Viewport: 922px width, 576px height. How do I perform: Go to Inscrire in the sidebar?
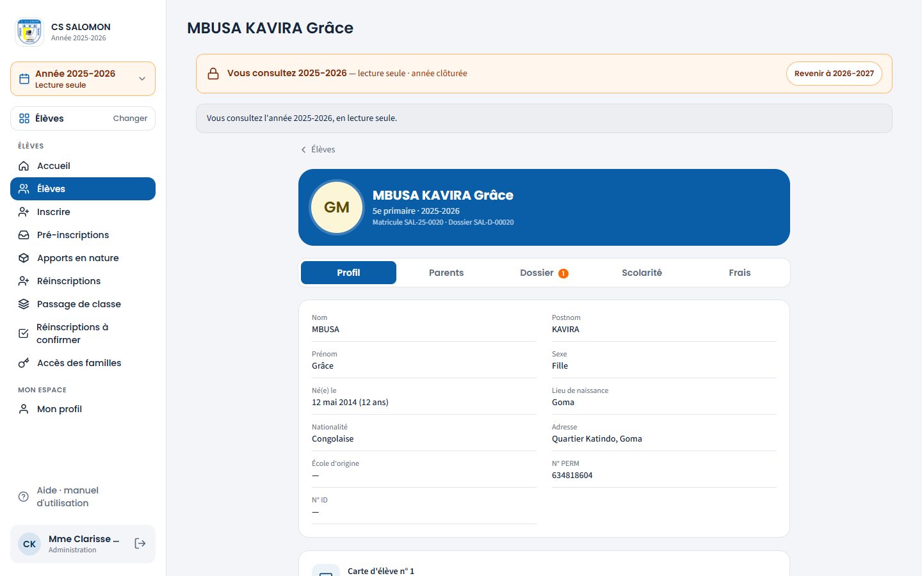pos(83,212)
